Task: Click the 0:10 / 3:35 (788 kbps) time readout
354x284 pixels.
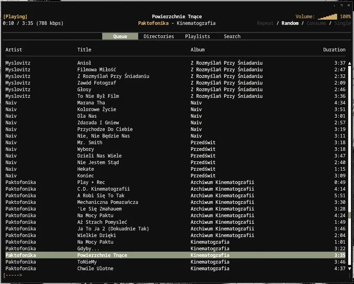Action: point(33,23)
